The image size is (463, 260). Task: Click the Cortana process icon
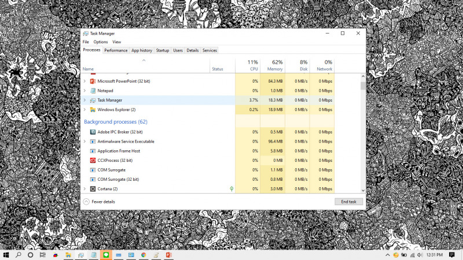tap(93, 189)
